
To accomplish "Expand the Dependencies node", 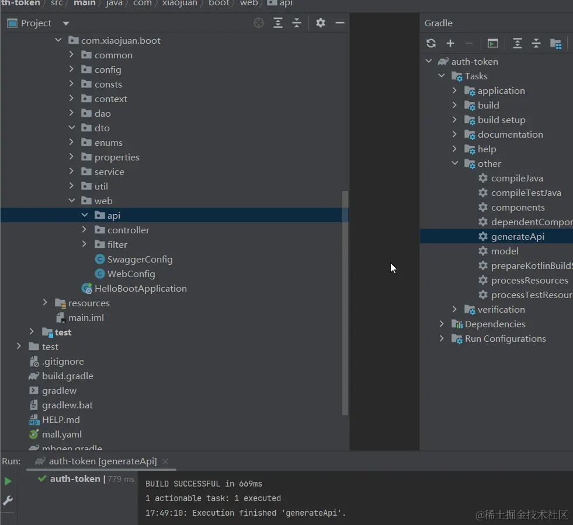I will pos(442,324).
